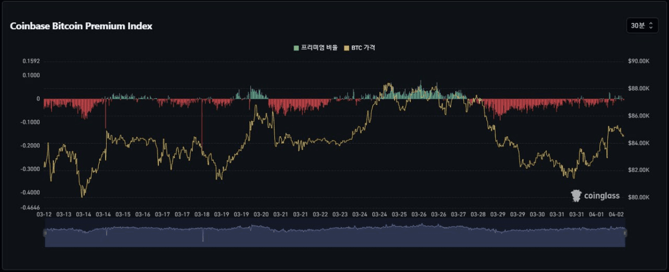This screenshot has height=272, width=669.
Task: Click the -0.2000 left axis value
Action: click(30, 146)
